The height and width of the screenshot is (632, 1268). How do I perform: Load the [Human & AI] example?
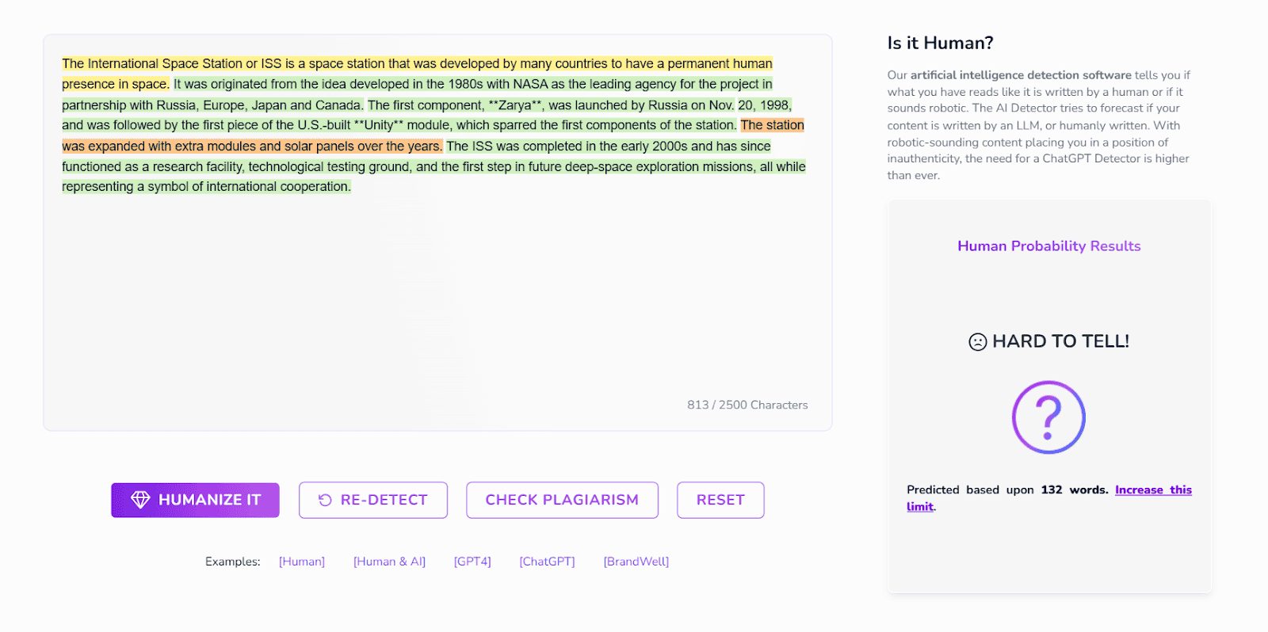pos(389,562)
